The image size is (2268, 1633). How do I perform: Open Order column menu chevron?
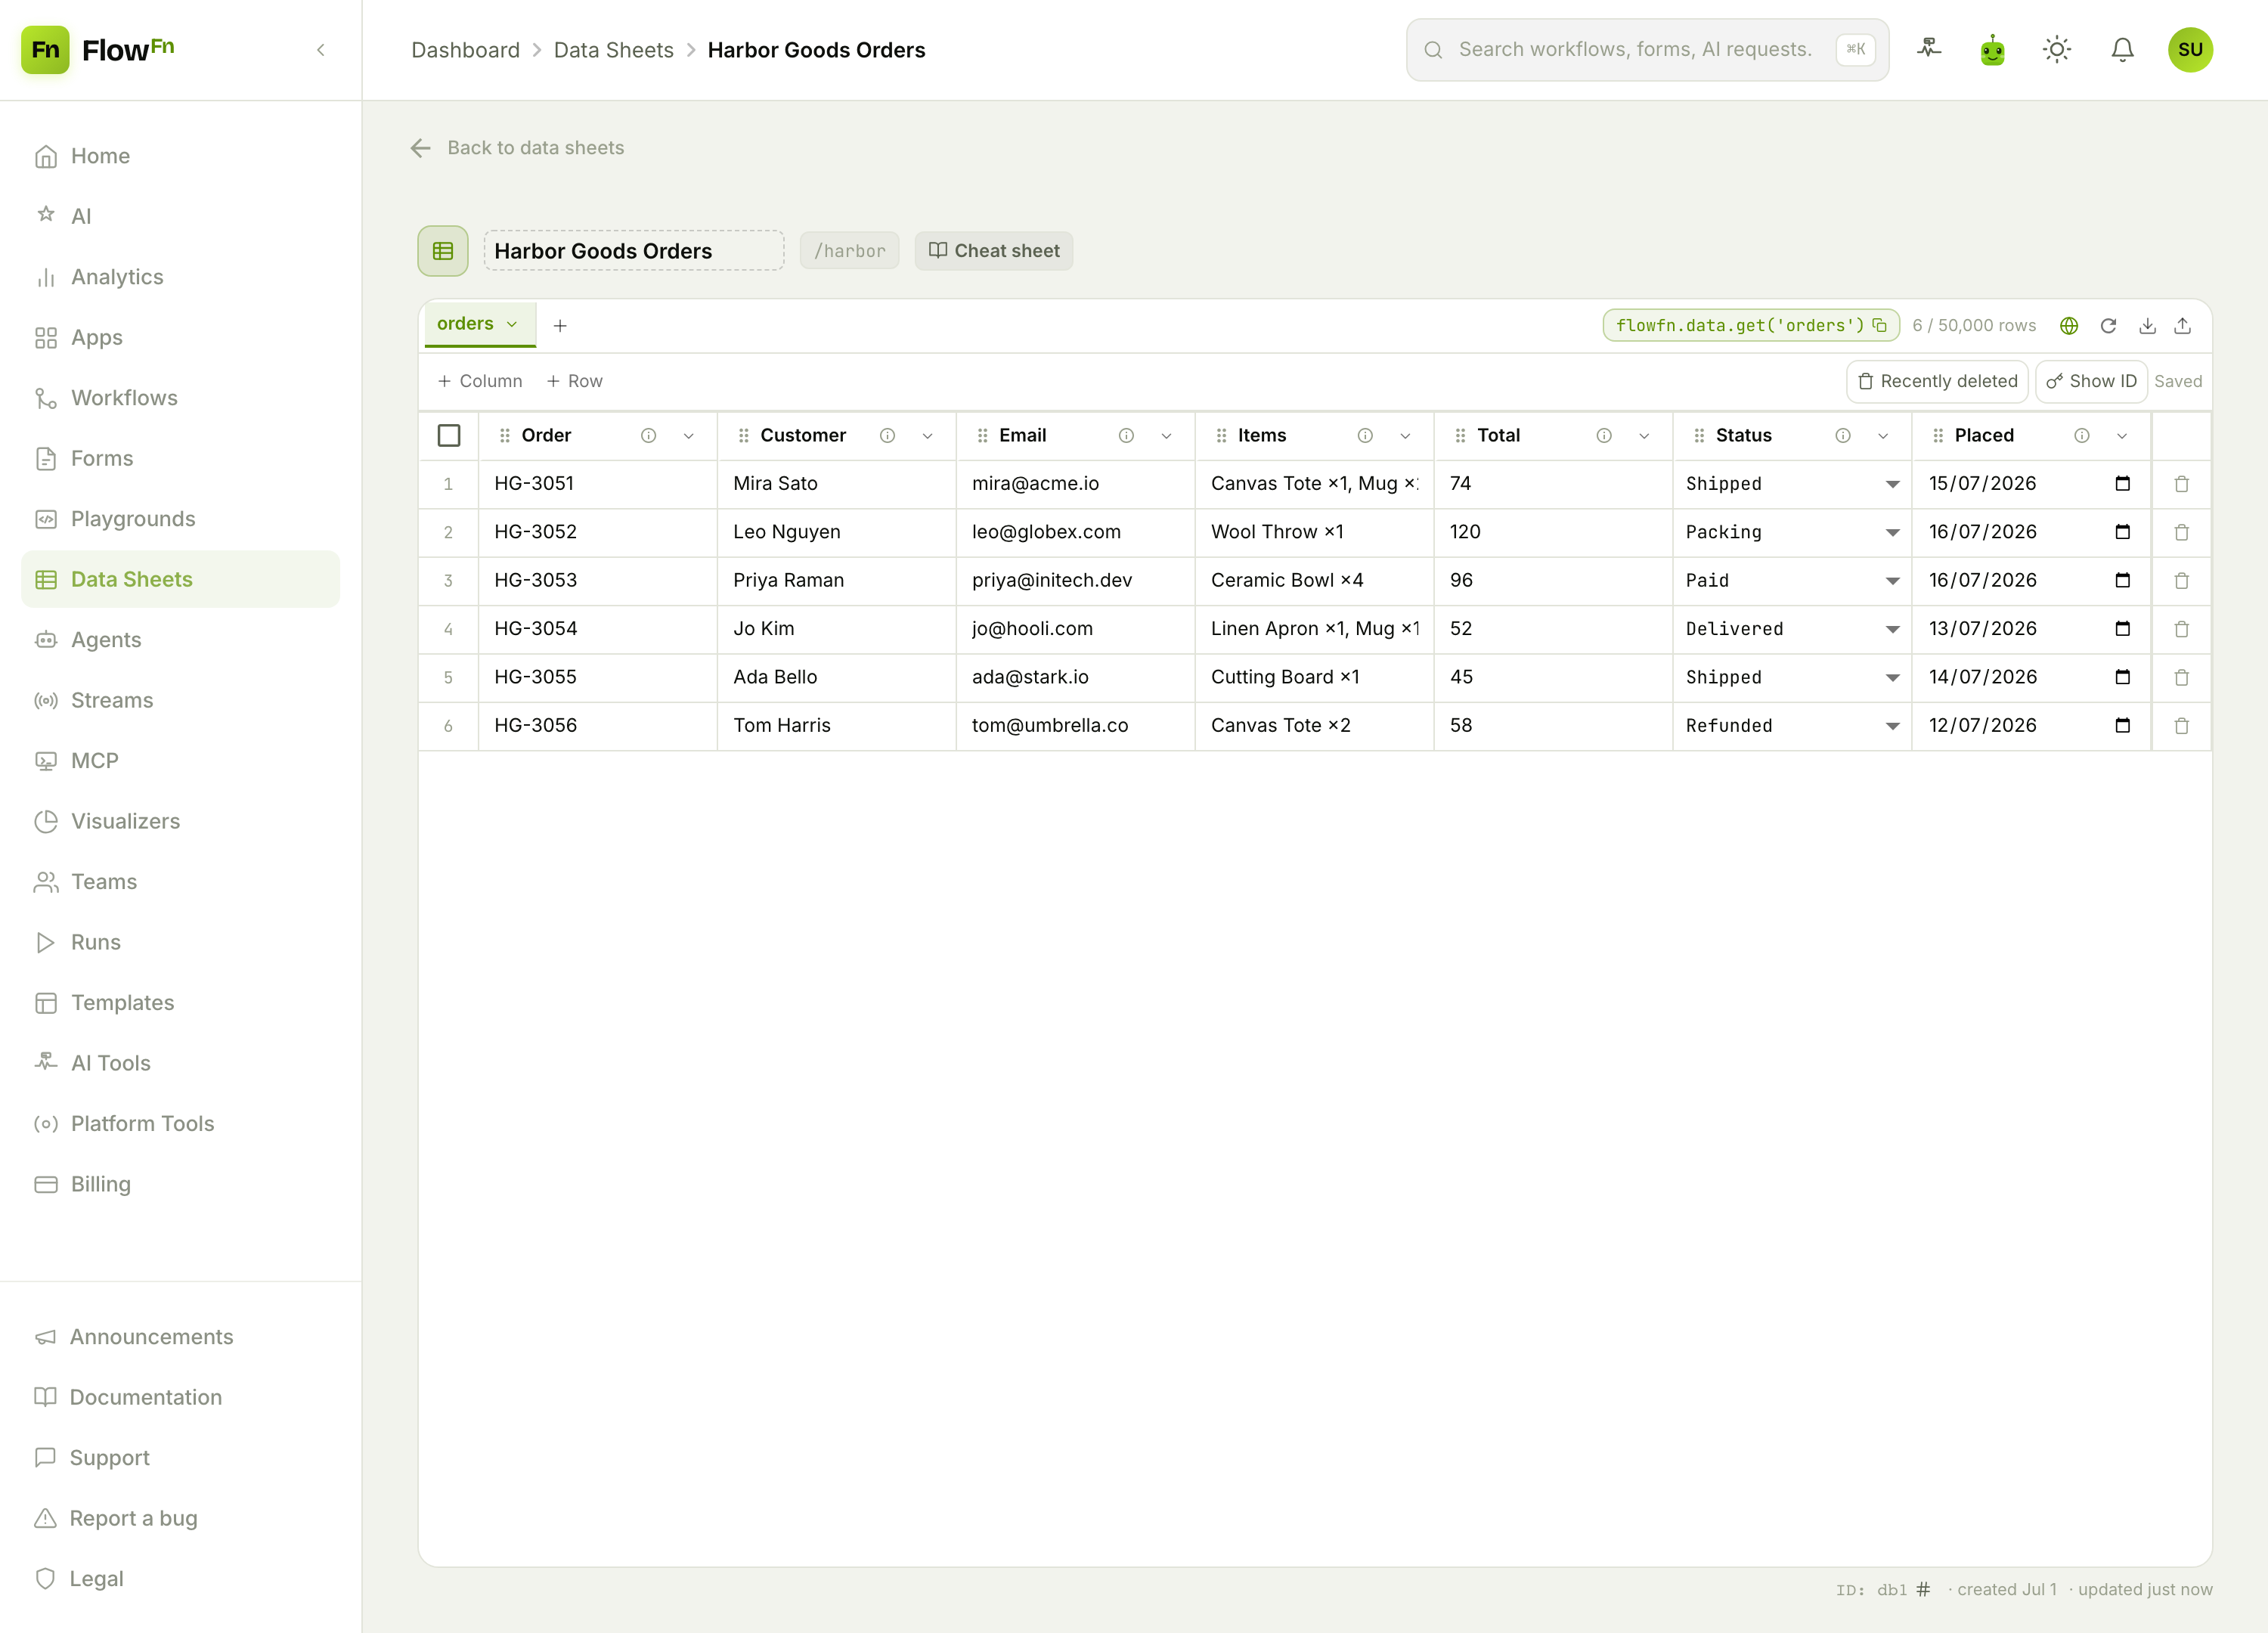point(688,435)
